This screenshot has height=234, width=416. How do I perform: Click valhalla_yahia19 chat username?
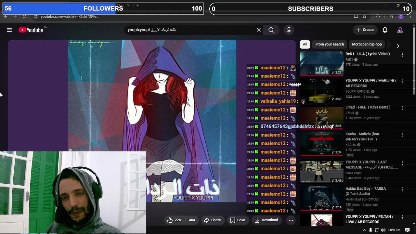278,101
